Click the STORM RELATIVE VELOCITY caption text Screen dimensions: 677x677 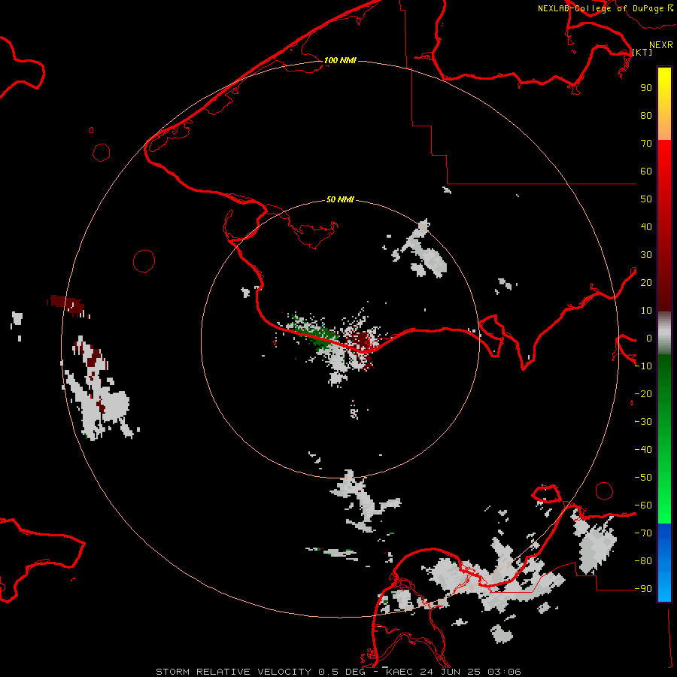click(x=233, y=672)
